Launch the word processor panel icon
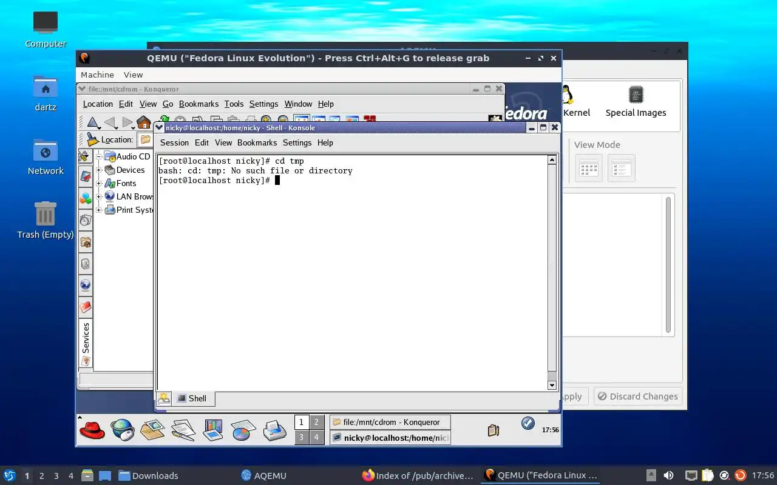The image size is (777, 485). click(183, 430)
